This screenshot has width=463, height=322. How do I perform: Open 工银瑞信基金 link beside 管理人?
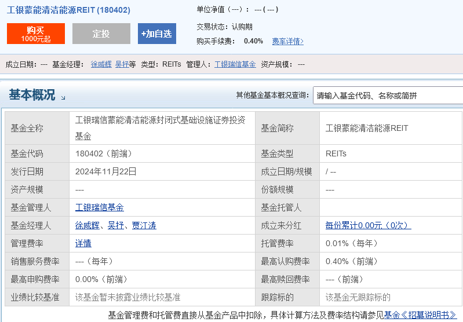(x=235, y=64)
